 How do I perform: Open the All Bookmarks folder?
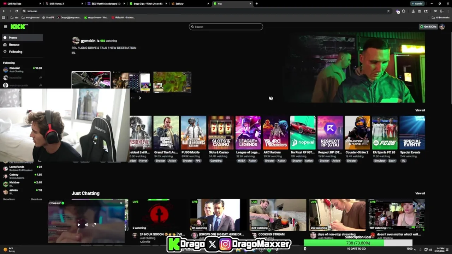click(441, 17)
